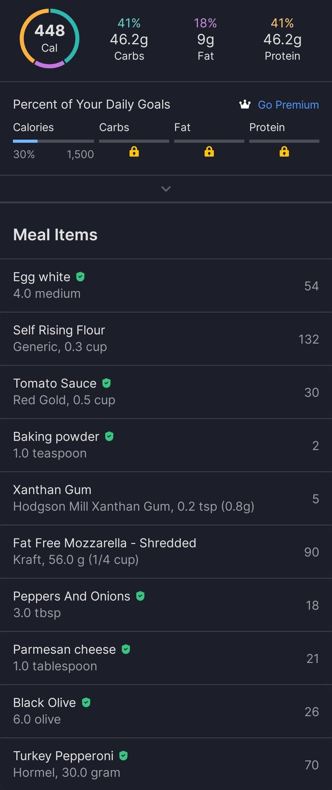The image size is (332, 790).
Task: Click the crown icon beside Go Premium
Action: [x=245, y=104]
